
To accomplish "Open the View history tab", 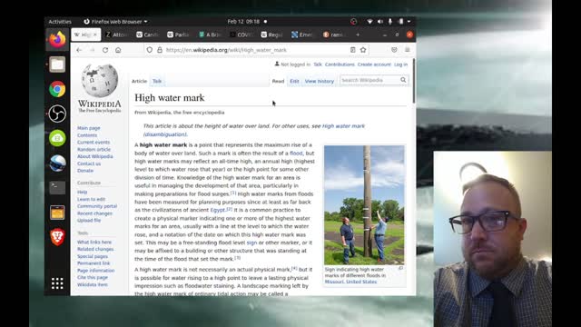I will click(x=319, y=81).
